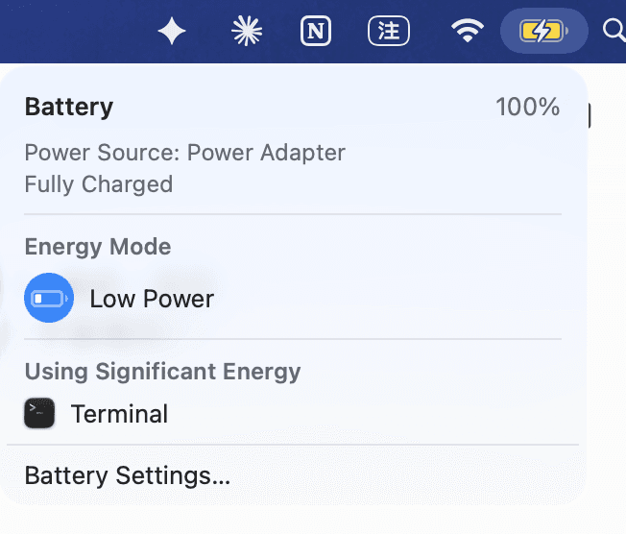Image resolution: width=626 pixels, height=534 pixels.
Task: Click the Power Source: Power Adapter line
Action: 185,153
